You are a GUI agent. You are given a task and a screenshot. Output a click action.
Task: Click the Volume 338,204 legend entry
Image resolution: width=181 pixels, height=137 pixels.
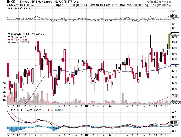point(20,42)
